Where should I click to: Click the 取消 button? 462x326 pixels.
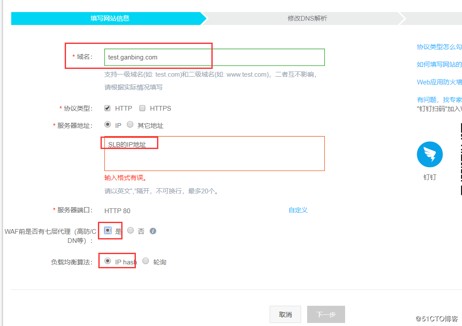pyautogui.click(x=285, y=314)
